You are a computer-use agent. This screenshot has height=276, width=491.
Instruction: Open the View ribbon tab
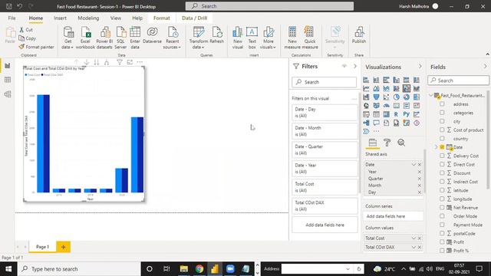point(116,18)
